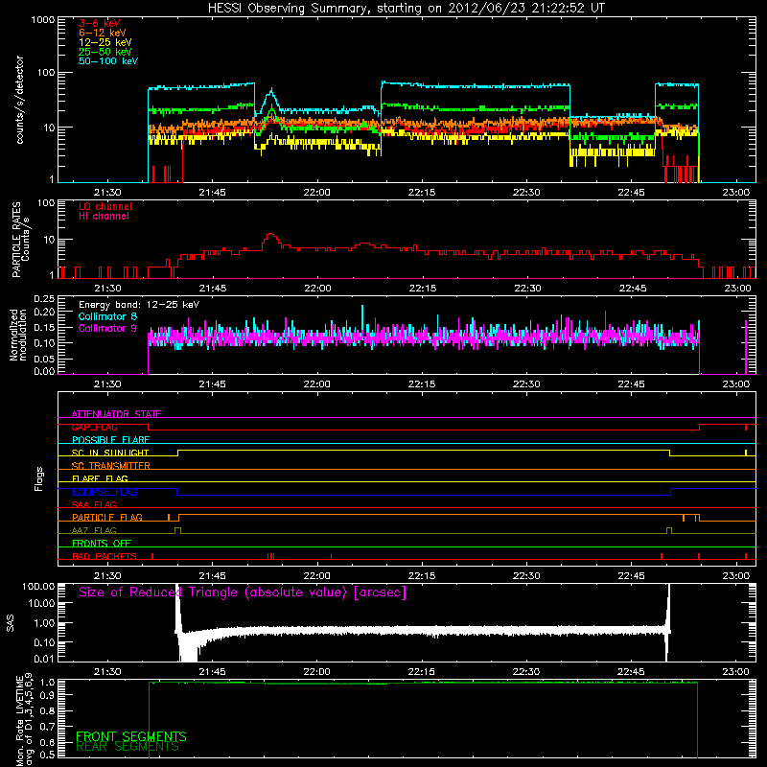Click the Normalized modulation axis label
767x767 pixels.
click(x=18, y=335)
